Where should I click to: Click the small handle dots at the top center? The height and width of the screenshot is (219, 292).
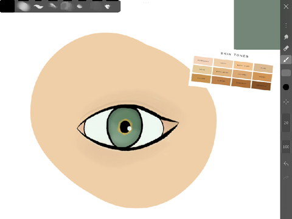146,2
